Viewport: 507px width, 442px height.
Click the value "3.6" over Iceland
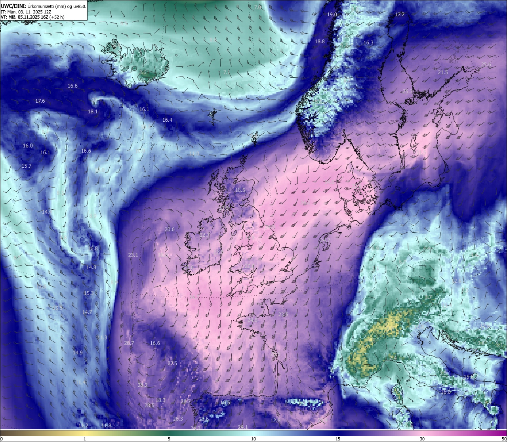tap(143, 73)
